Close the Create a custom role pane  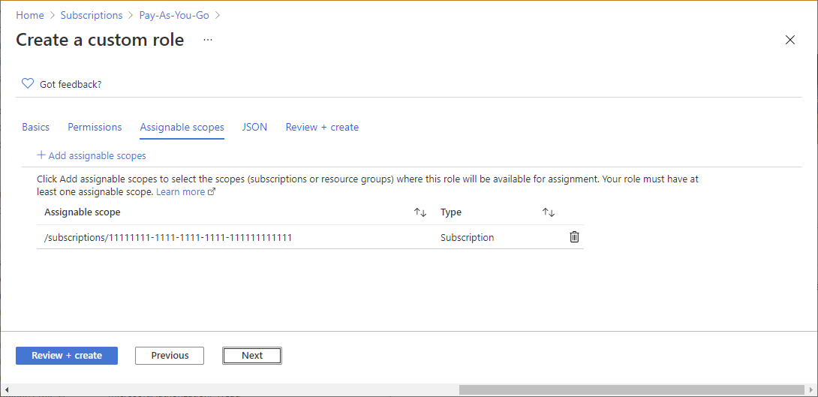(x=789, y=40)
